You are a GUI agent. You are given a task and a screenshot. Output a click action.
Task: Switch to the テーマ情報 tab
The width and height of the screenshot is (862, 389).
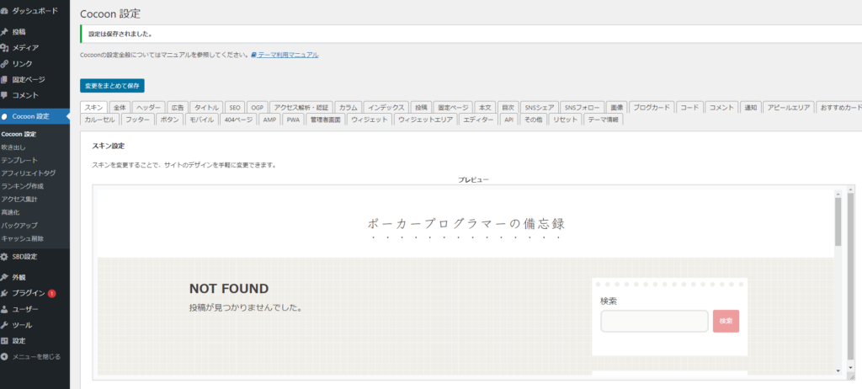point(603,120)
